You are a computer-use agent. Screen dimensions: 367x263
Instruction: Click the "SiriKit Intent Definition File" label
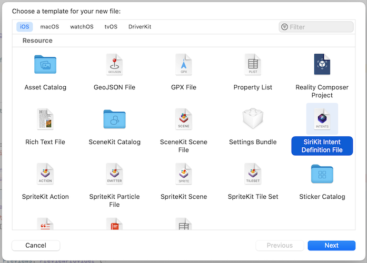coord(322,146)
